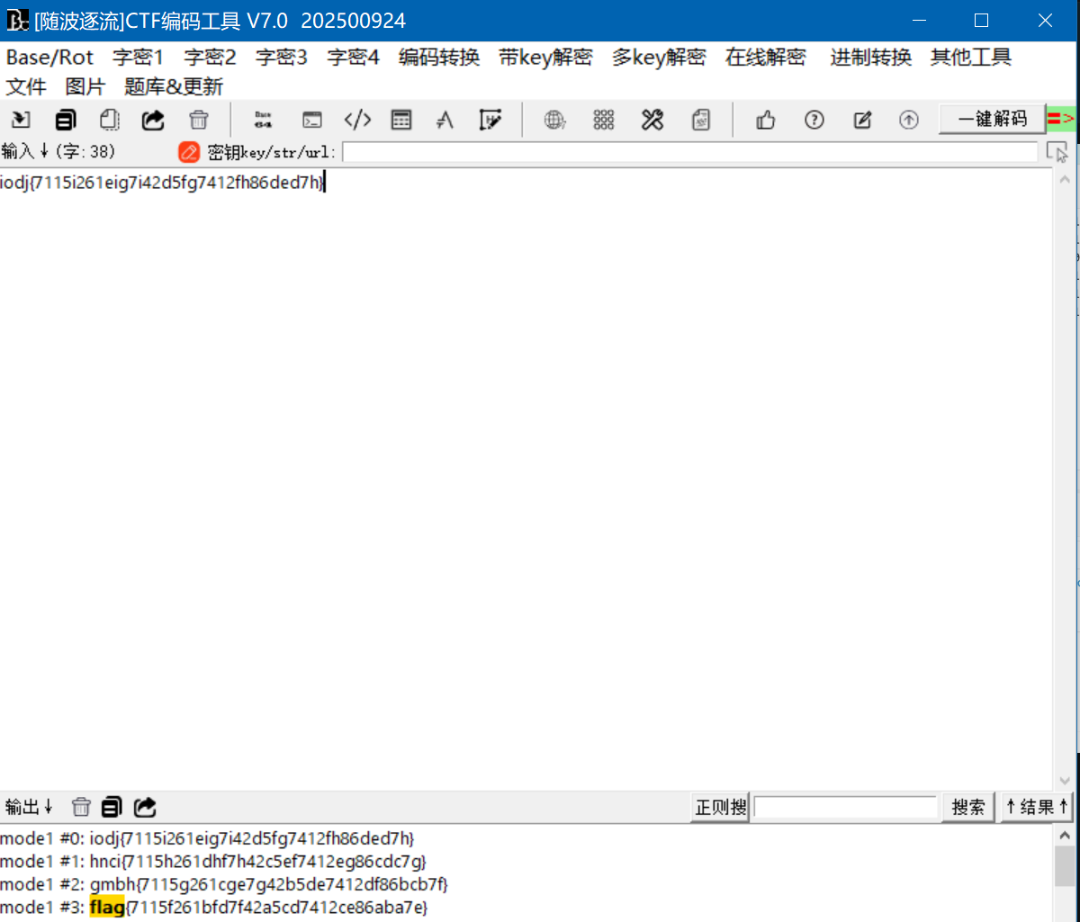Image resolution: width=1080 pixels, height=922 pixels.
Task: Click the code brackets toolbar icon
Action: click(357, 120)
